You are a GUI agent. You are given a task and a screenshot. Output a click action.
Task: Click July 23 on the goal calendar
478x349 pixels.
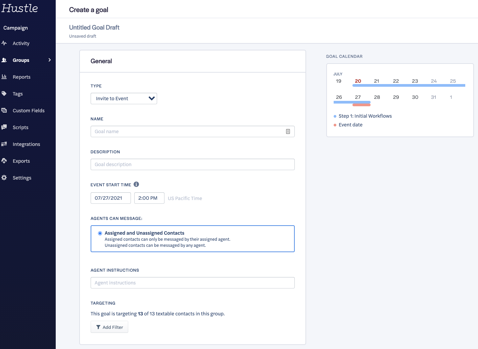[x=415, y=81]
